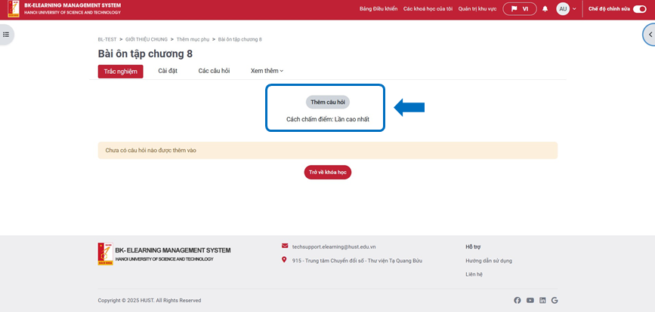Open the LinkedIn icon in footer
Viewport: 655px width, 312px height.
pyautogui.click(x=542, y=301)
